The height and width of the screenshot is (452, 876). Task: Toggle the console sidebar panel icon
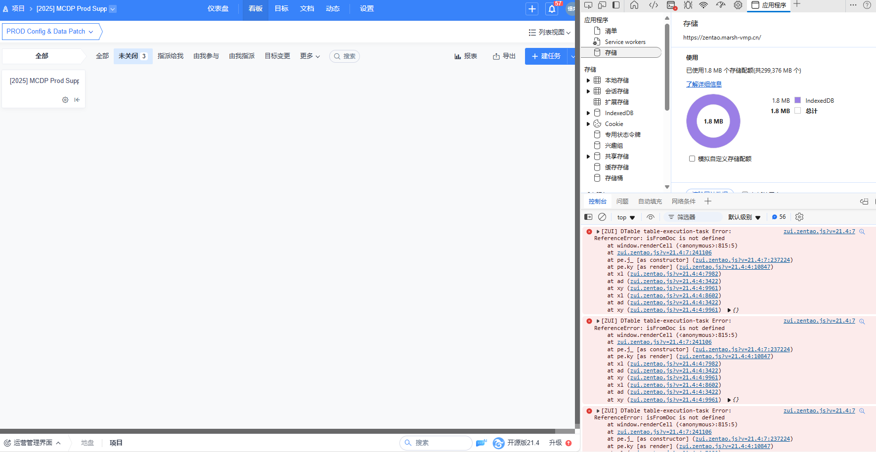(x=588, y=217)
